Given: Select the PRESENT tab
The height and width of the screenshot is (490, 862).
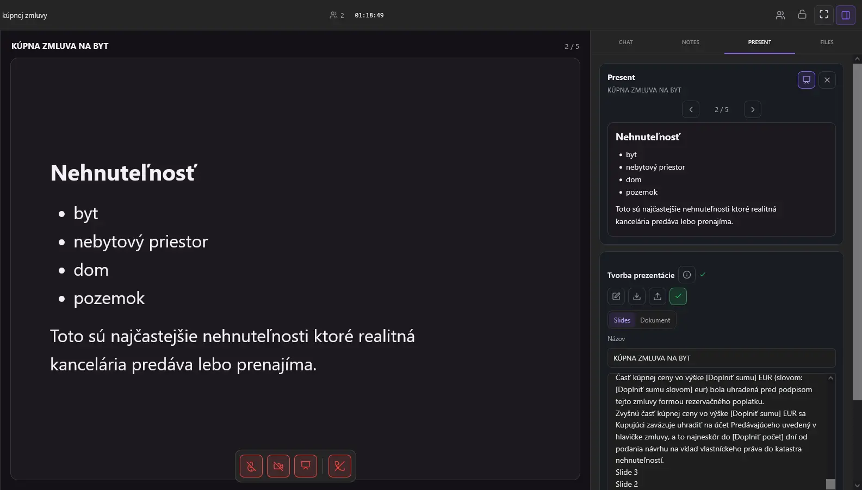Looking at the screenshot, I should tap(760, 42).
